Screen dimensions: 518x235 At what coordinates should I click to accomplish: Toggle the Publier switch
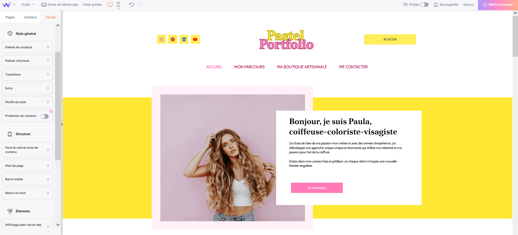[x=425, y=5]
